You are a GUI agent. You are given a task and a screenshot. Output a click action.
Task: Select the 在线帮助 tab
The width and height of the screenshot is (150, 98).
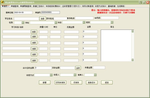(121, 6)
